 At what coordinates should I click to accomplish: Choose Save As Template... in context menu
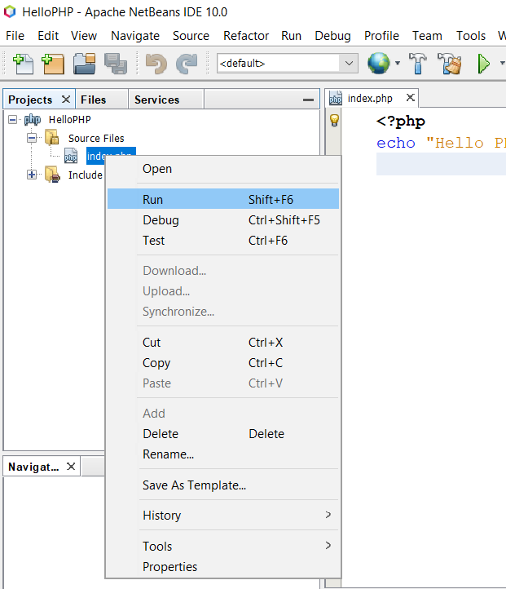click(x=223, y=485)
